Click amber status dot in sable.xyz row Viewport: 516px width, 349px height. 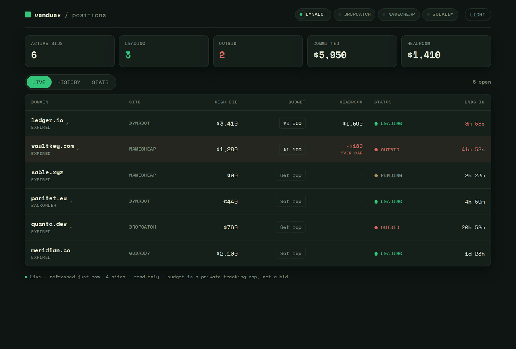[x=376, y=175]
